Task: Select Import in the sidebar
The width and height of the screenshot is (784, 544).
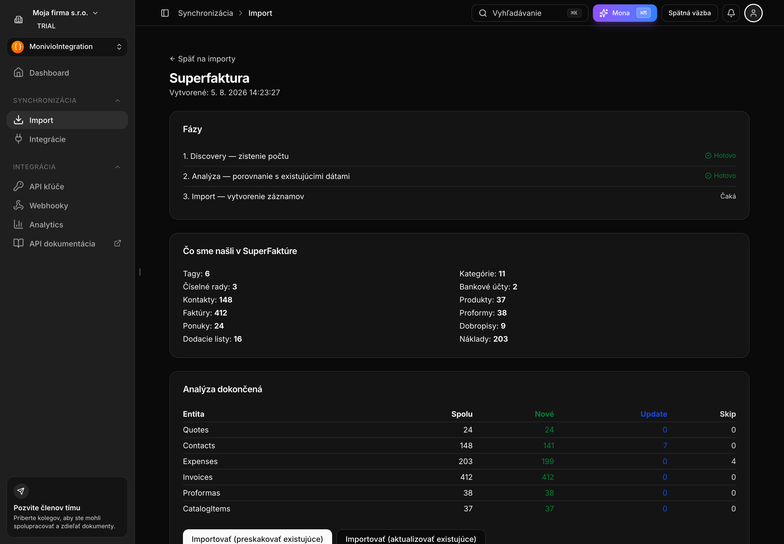Action: click(x=67, y=120)
